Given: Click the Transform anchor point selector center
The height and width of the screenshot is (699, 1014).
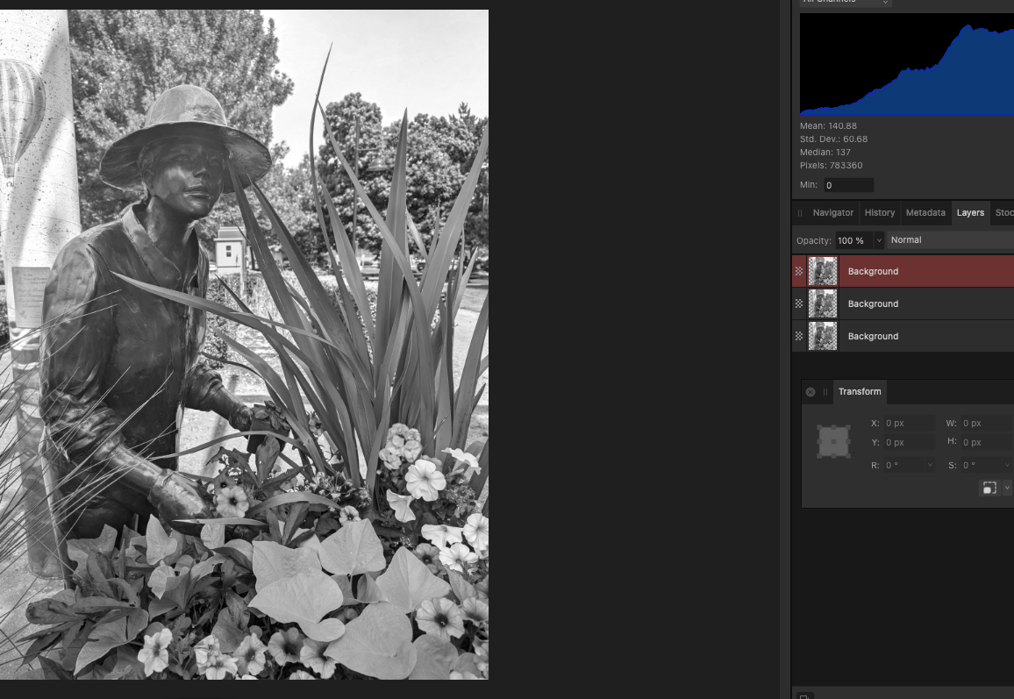Looking at the screenshot, I should 833,442.
